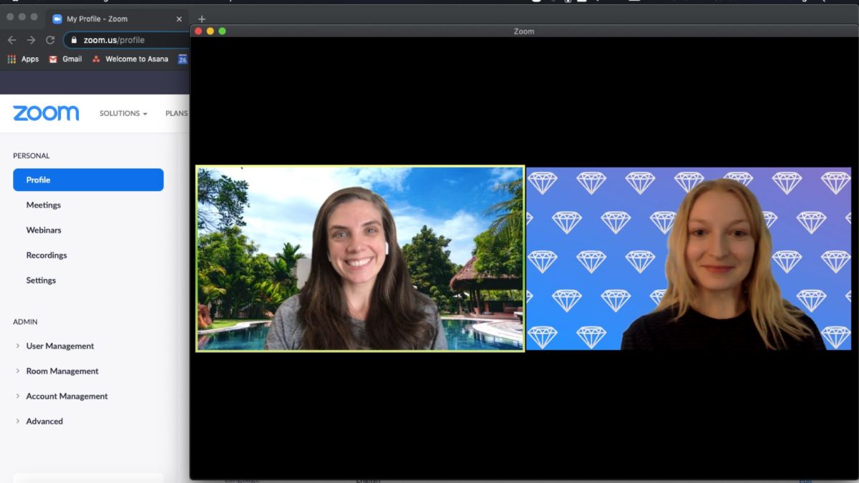The height and width of the screenshot is (483, 859).
Task: Maximize the Zoom meeting window
Action: point(222,31)
